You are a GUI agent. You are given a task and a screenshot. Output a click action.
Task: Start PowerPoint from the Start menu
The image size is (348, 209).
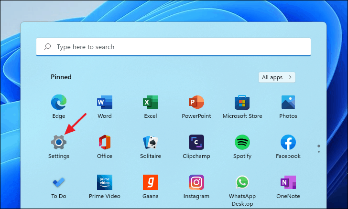[196, 102]
